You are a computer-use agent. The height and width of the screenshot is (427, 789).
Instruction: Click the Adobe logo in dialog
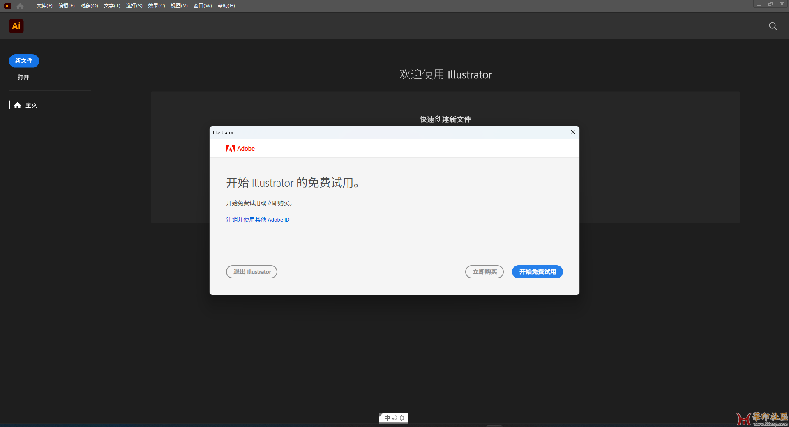(x=240, y=148)
